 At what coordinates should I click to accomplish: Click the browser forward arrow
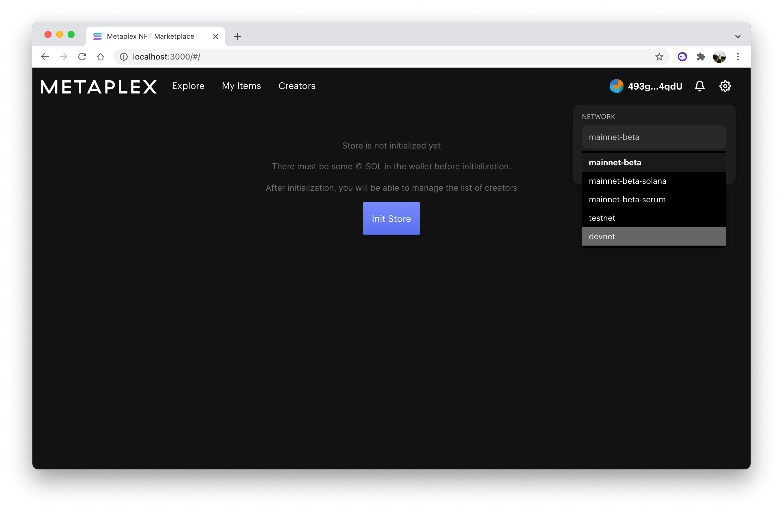tap(64, 57)
